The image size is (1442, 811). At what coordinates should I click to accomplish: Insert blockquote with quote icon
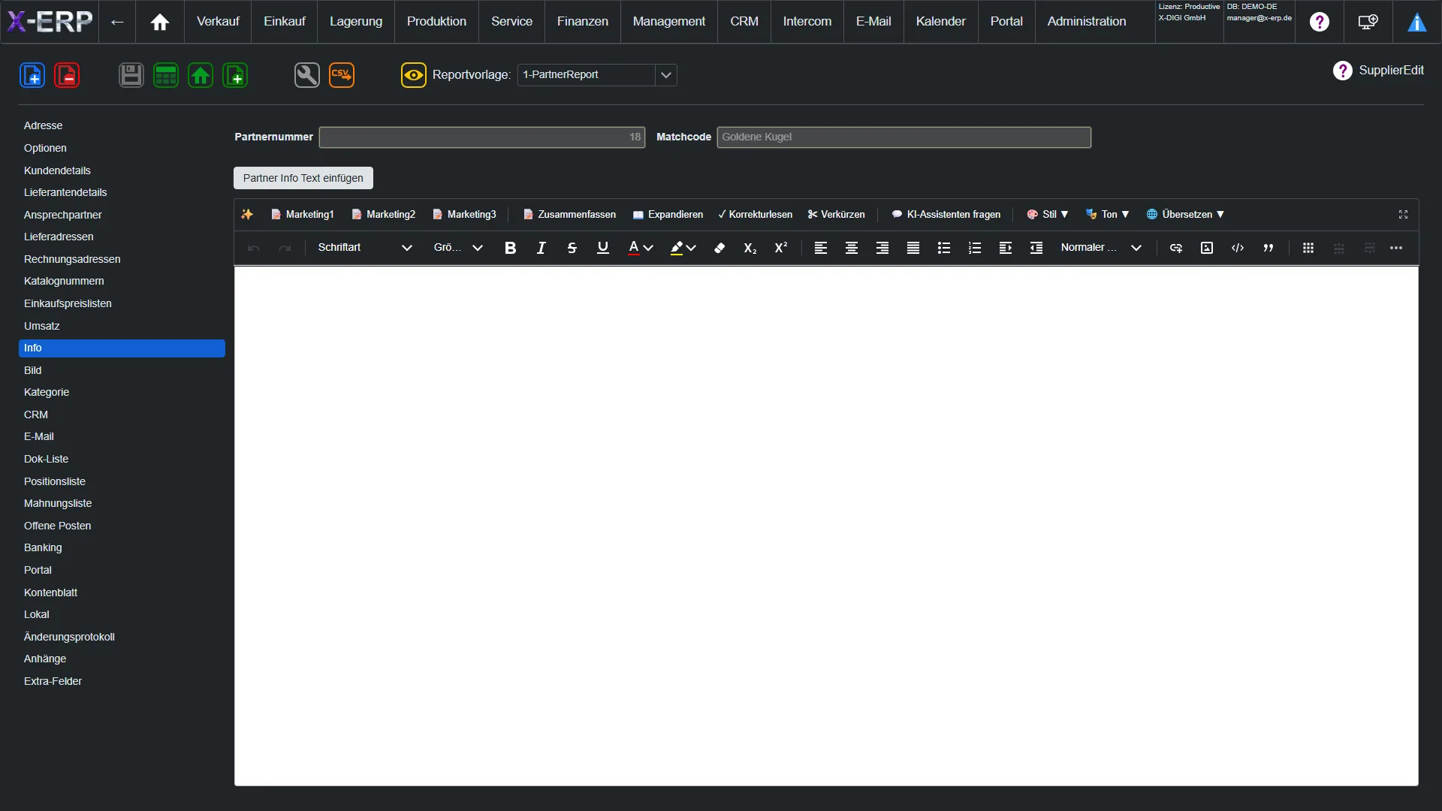1269,248
